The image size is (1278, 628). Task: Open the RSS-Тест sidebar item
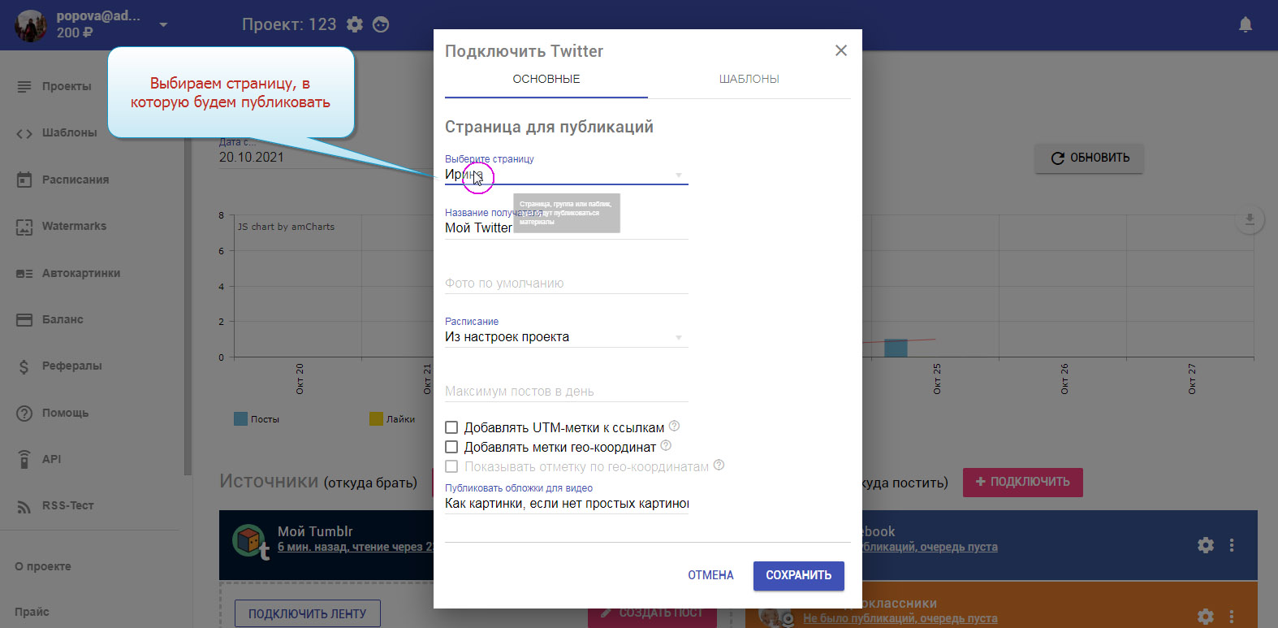point(67,505)
